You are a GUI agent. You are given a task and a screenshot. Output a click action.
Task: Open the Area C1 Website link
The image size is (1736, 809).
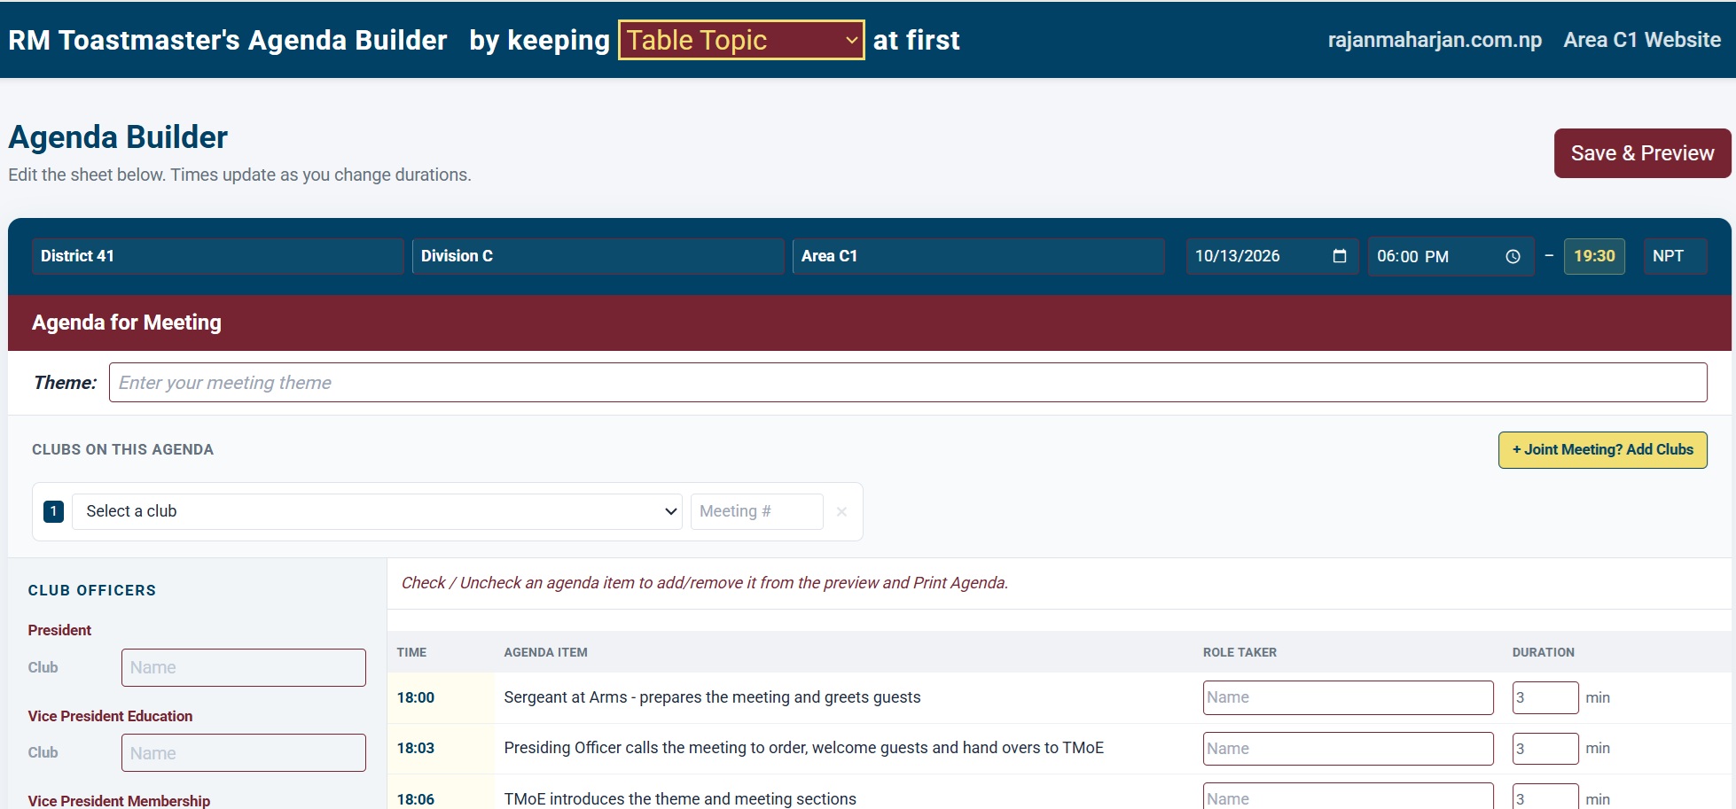click(1642, 40)
